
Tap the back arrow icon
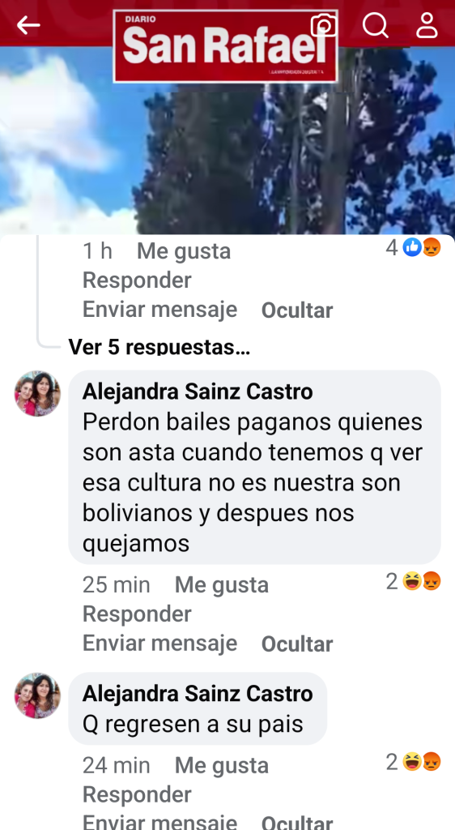tap(28, 25)
